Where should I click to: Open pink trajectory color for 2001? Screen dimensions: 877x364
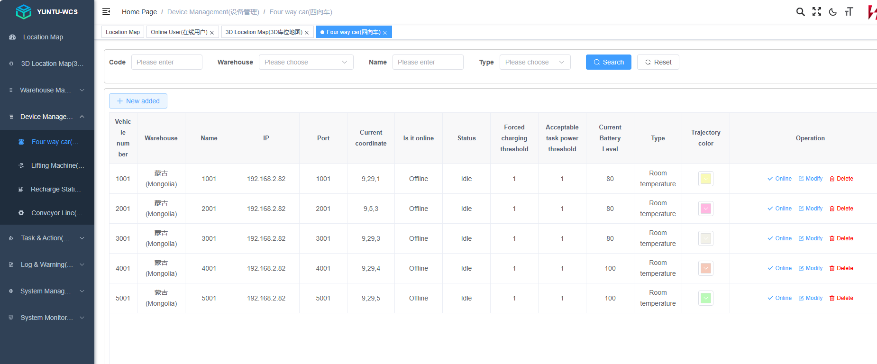pyautogui.click(x=706, y=209)
